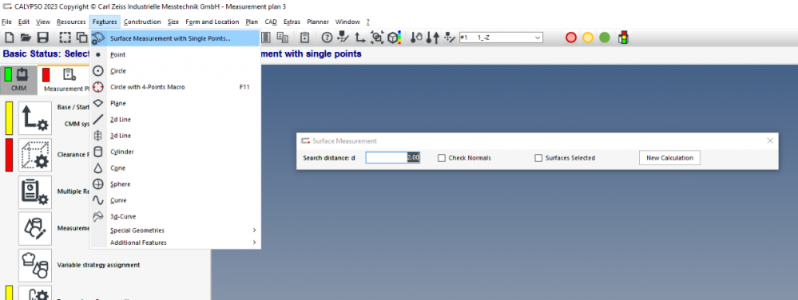This screenshot has width=798, height=300.
Task: Open the Edit menu
Action: [x=23, y=22]
